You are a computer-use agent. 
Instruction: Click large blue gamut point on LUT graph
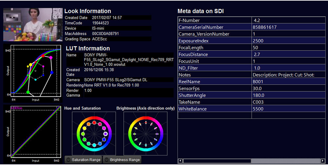(52, 72)
